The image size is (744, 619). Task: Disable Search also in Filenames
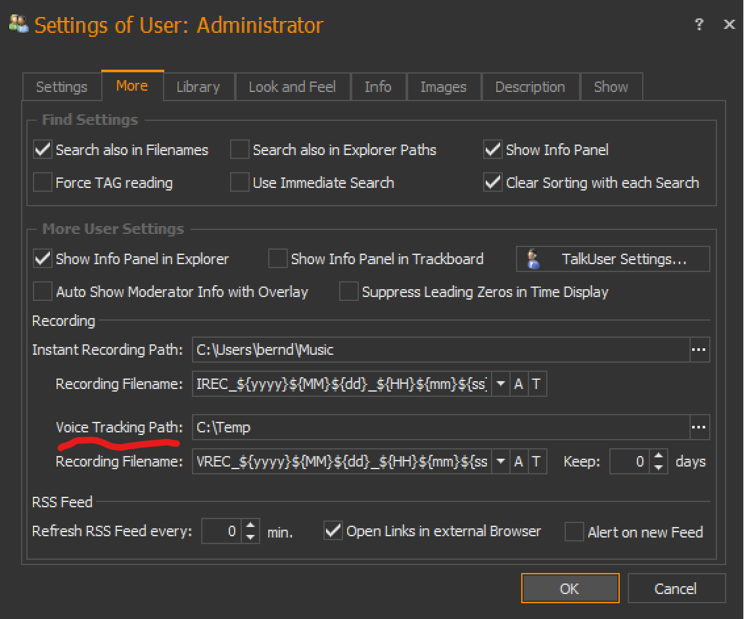pos(43,150)
